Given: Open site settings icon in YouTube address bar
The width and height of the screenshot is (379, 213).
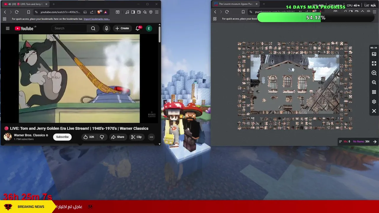Looking at the screenshot, I should [36, 12].
